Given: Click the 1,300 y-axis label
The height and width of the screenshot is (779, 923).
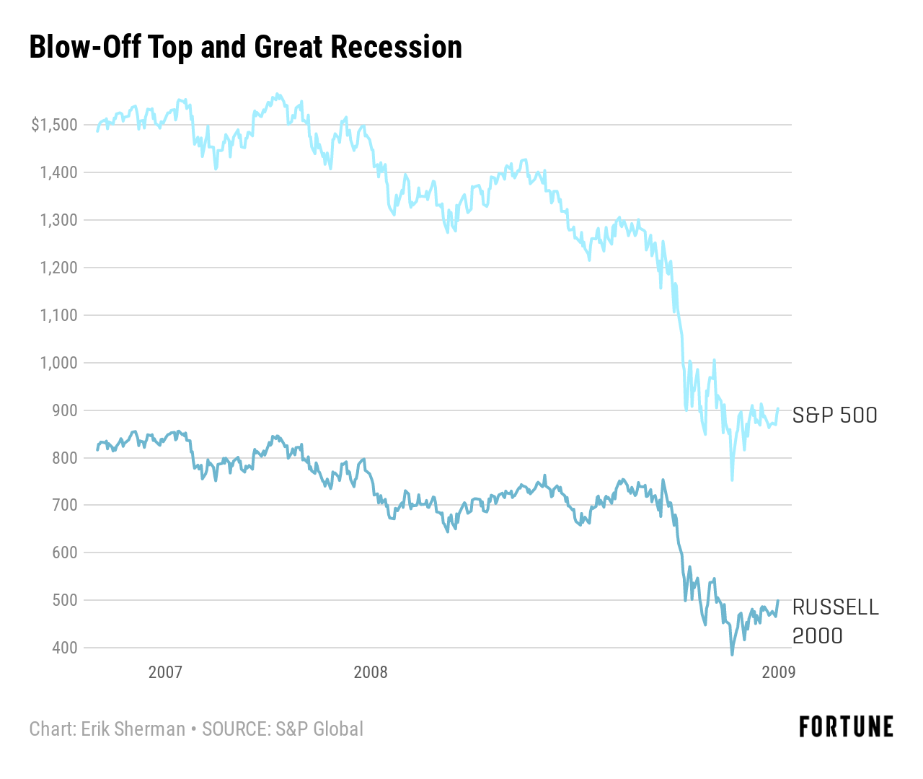Looking at the screenshot, I should click(x=58, y=220).
